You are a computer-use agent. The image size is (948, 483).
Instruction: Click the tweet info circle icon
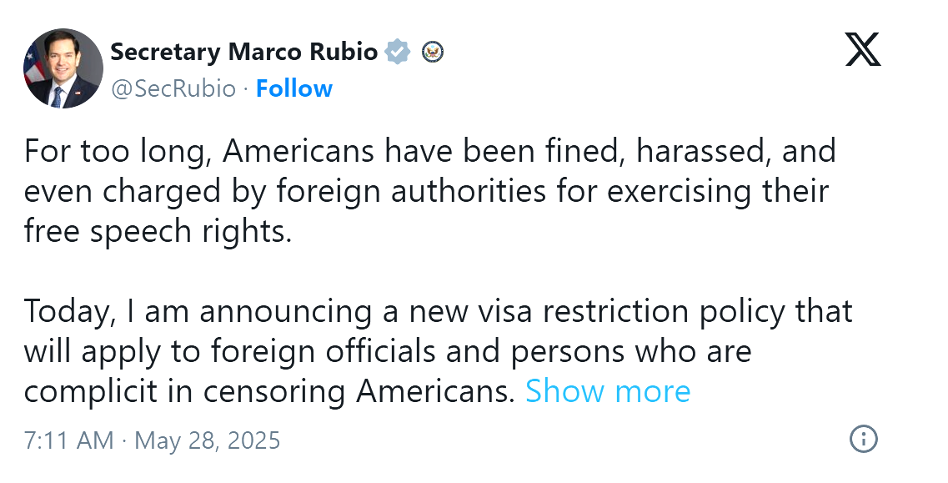coord(863,439)
